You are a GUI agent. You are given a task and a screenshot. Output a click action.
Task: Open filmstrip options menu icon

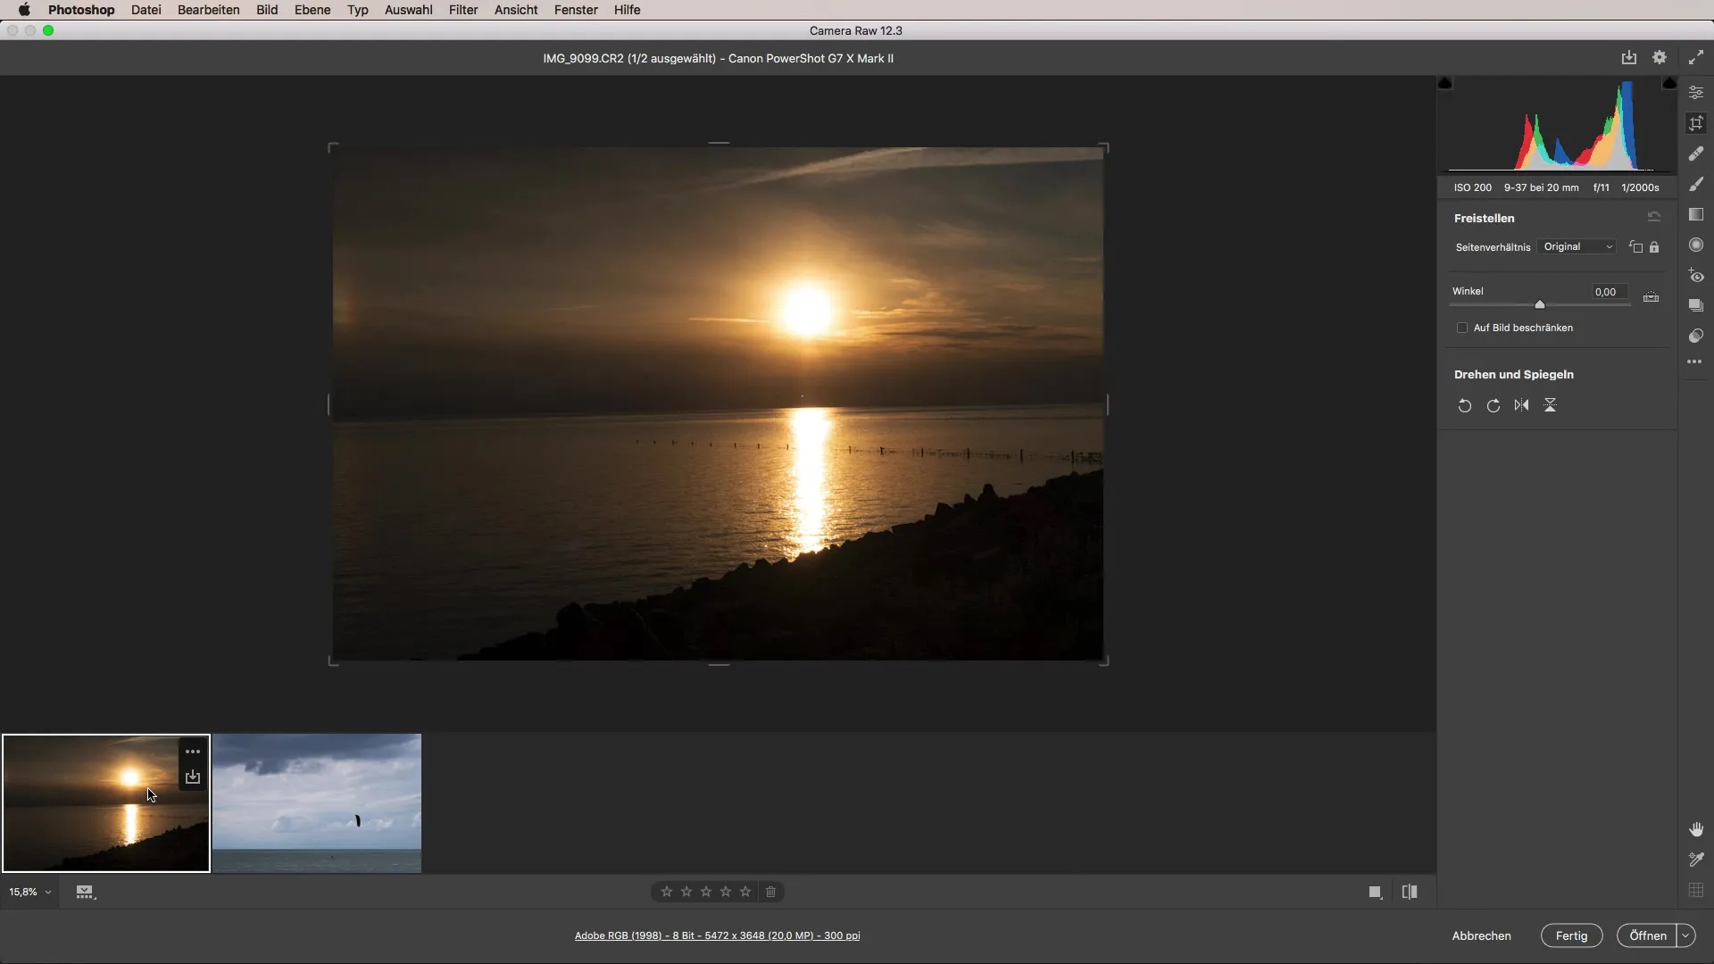point(86,892)
